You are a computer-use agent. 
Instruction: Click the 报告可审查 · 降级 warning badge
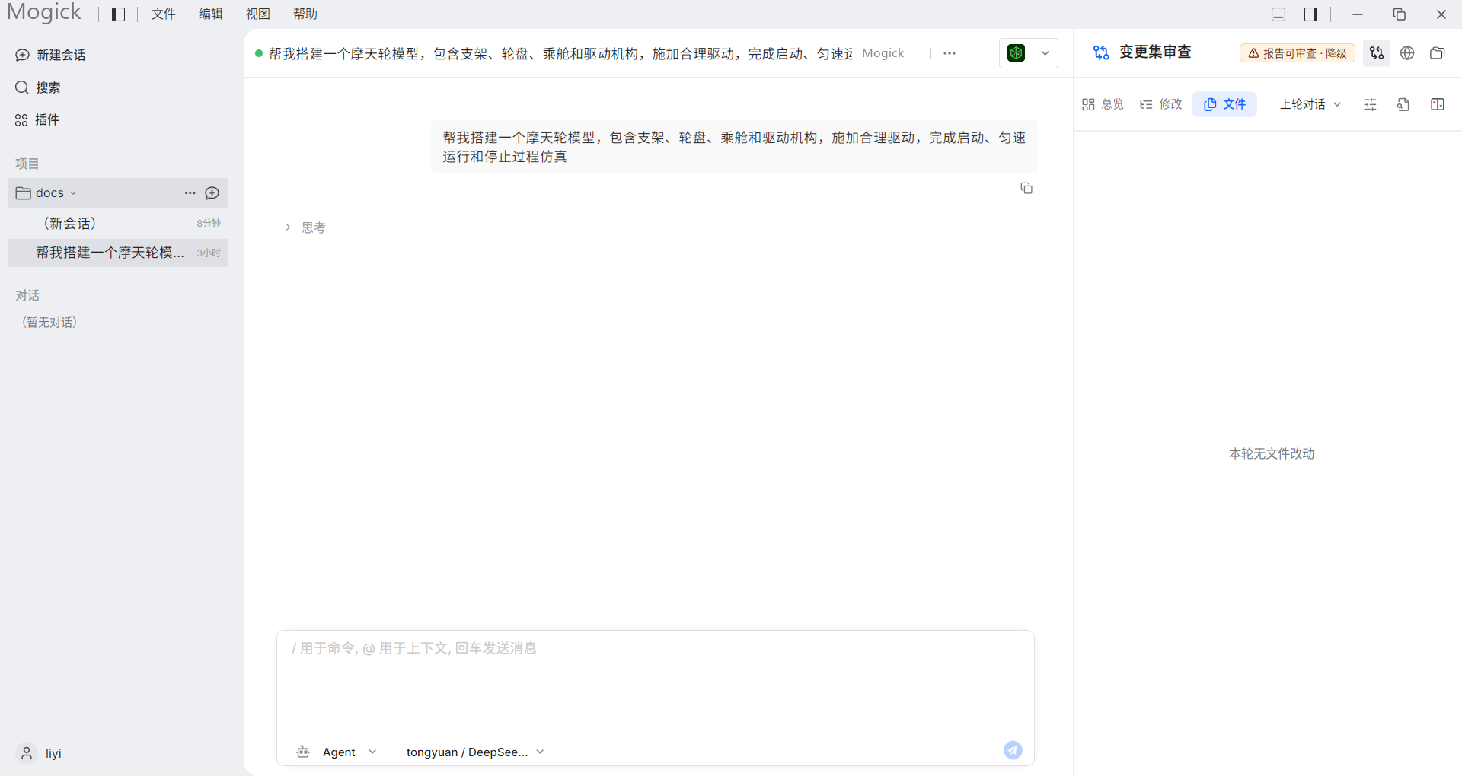(x=1298, y=53)
